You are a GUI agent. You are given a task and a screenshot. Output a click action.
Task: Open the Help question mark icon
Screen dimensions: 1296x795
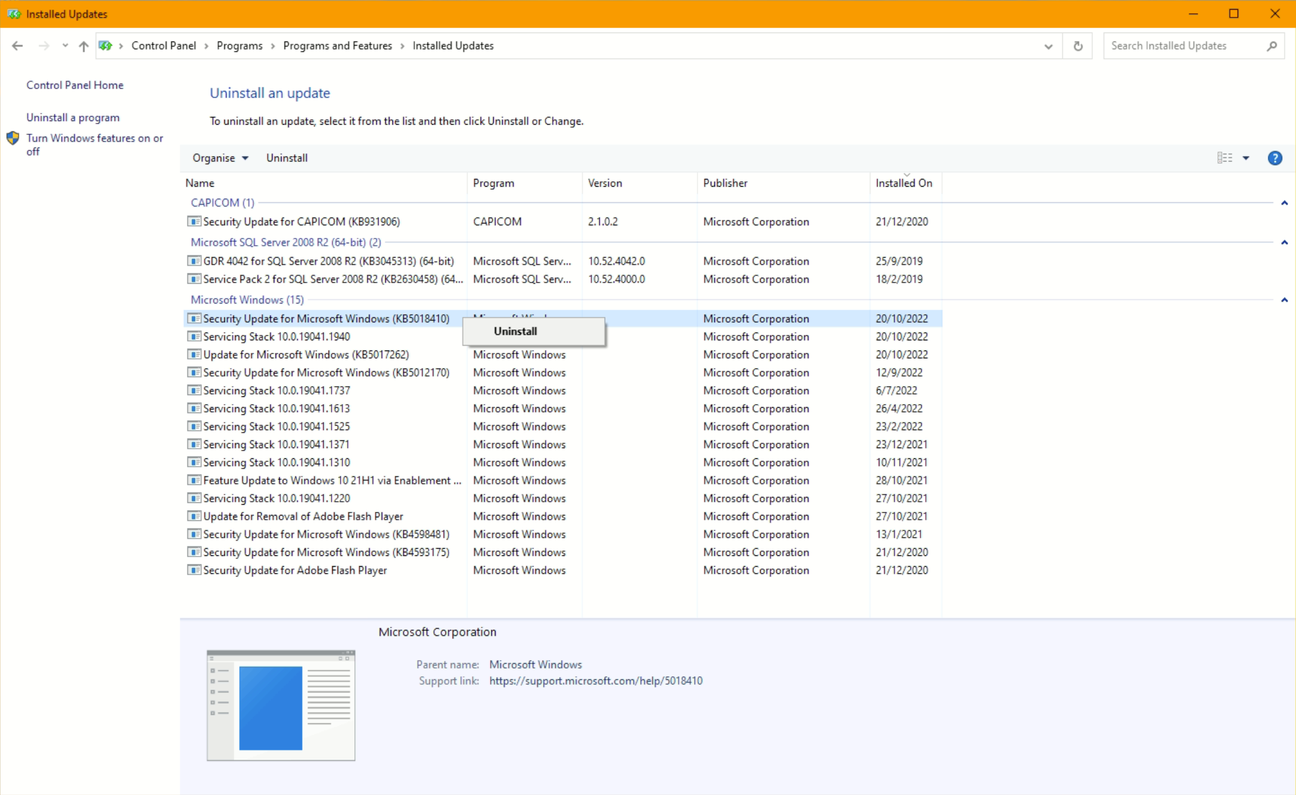pos(1274,158)
